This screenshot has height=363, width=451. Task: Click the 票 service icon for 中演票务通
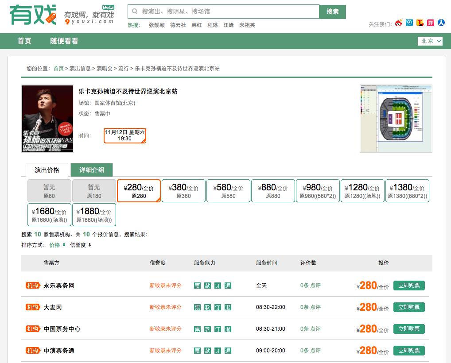point(197,351)
